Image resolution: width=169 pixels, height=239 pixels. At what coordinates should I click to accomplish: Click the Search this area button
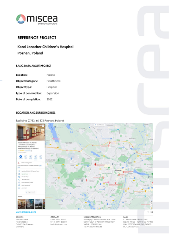pyautogui.click(x=99, y=125)
